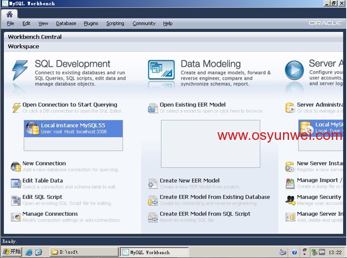Click the Manage Connections icon
The height and width of the screenshot is (258, 347).
point(16,217)
